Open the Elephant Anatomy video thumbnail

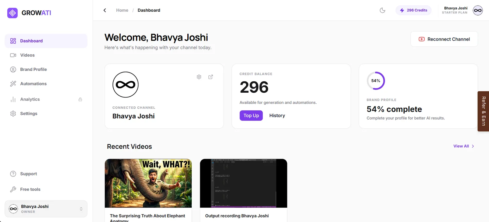coord(148,183)
